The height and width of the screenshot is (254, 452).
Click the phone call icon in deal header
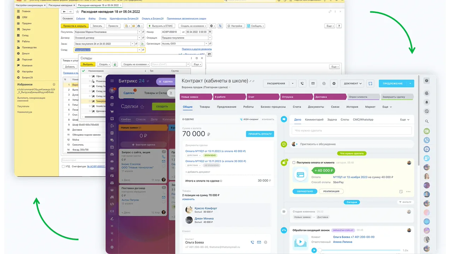pos(302,84)
